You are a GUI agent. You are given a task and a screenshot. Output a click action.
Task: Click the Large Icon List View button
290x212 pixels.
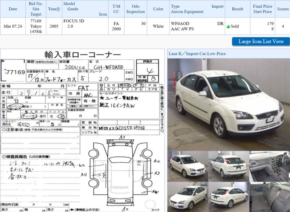(x=261, y=41)
